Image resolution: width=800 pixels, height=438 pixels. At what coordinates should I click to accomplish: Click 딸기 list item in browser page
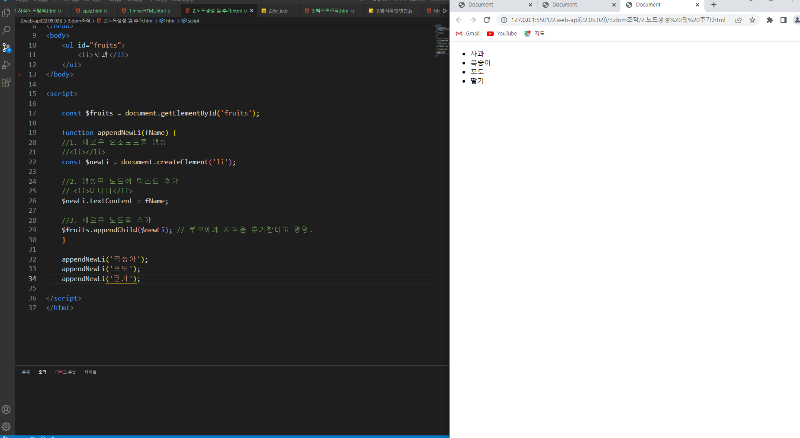coord(477,81)
